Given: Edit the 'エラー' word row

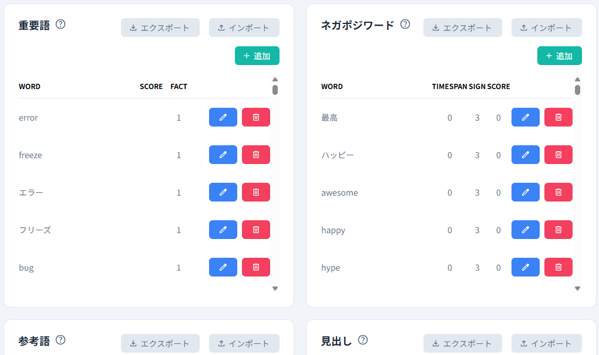Looking at the screenshot, I should (x=223, y=192).
